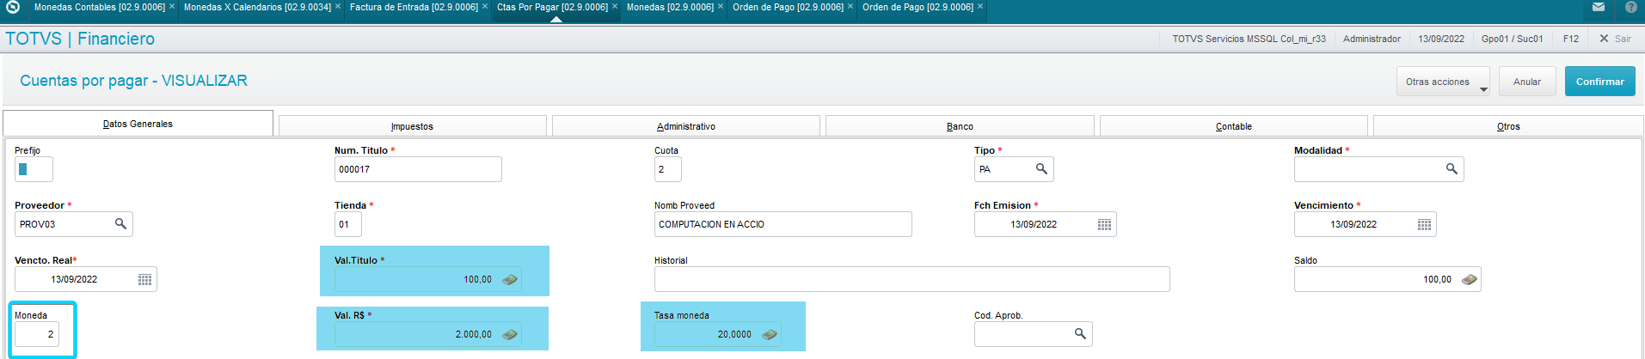Click the Saldo value field
1645x359 pixels.
pyautogui.click(x=1388, y=279)
